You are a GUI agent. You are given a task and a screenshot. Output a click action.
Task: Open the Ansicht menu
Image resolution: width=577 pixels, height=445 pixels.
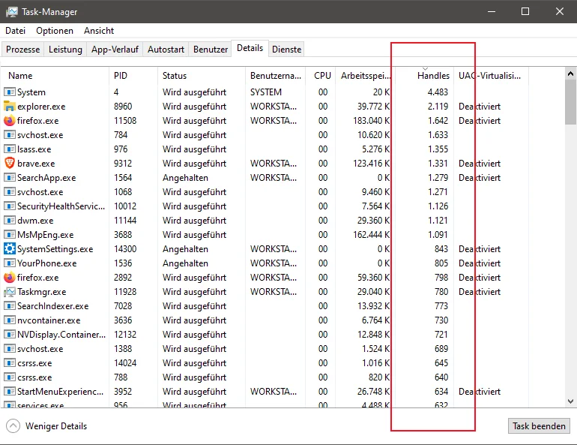tap(99, 31)
